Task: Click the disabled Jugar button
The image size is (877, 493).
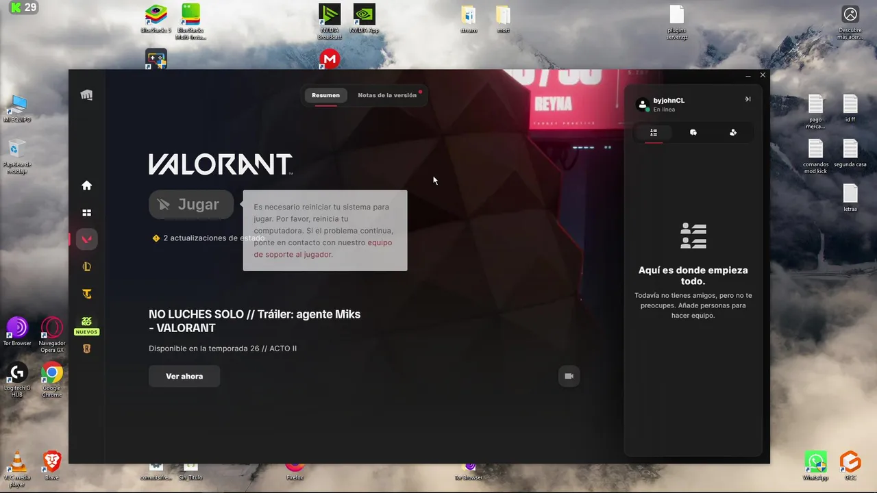Action: coord(191,204)
